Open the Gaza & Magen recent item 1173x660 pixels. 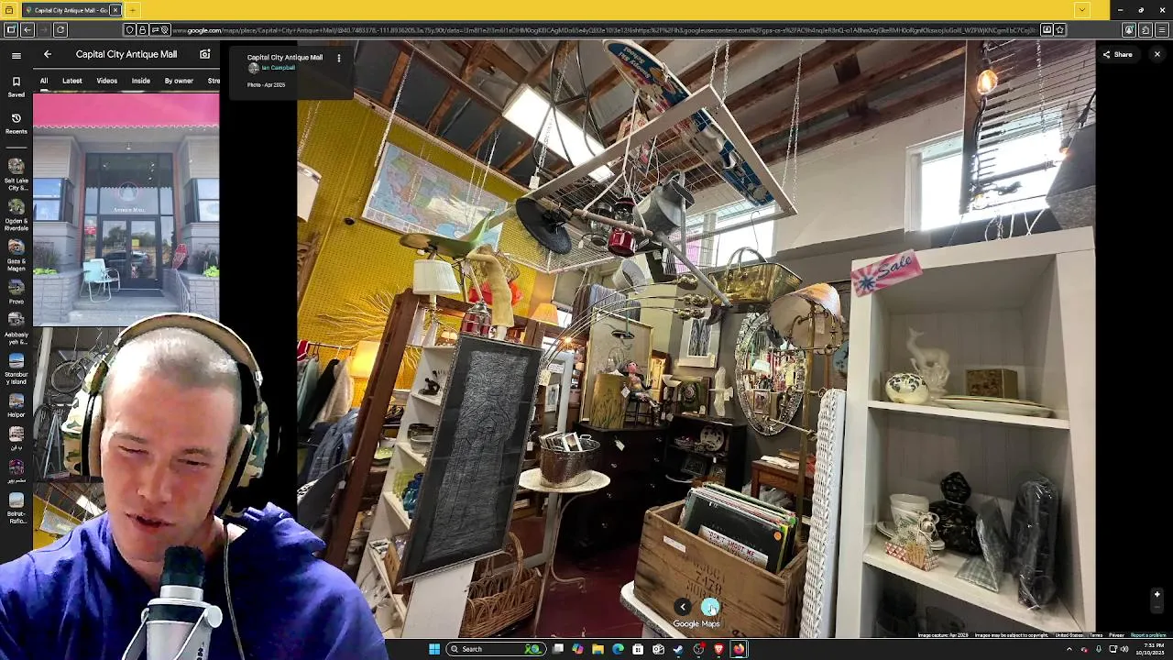(x=16, y=256)
